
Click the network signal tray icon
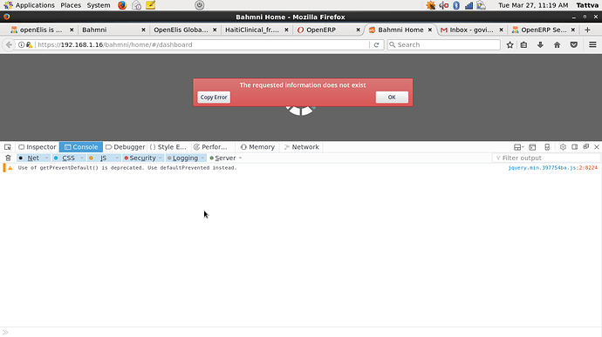[x=469, y=5]
